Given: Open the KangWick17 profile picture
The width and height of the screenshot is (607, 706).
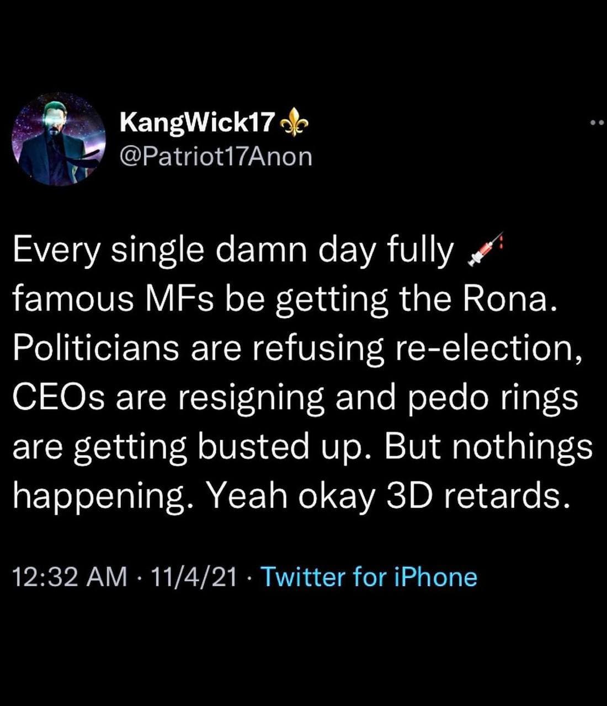Looking at the screenshot, I should tap(58, 138).
